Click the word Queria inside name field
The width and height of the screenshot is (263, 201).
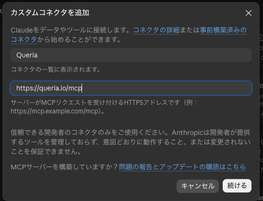(x=27, y=55)
